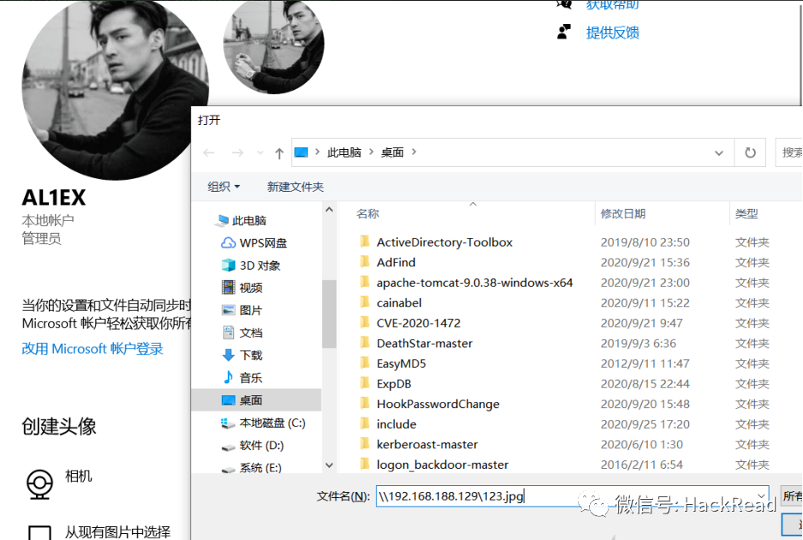This screenshot has width=803, height=540.
Task: Select include folder
Action: point(396,424)
